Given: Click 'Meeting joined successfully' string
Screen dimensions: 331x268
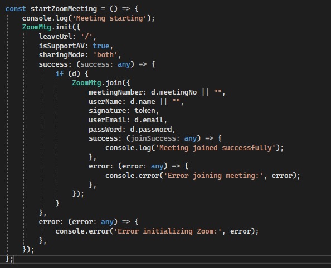Looking at the screenshot, I should (x=216, y=148).
